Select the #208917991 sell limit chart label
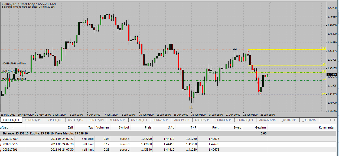The width and height of the screenshot is (339, 156). pos(14,64)
